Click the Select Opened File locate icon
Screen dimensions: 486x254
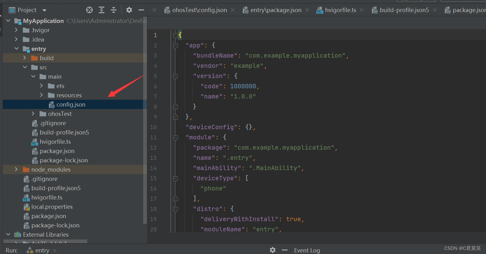pyautogui.click(x=89, y=10)
